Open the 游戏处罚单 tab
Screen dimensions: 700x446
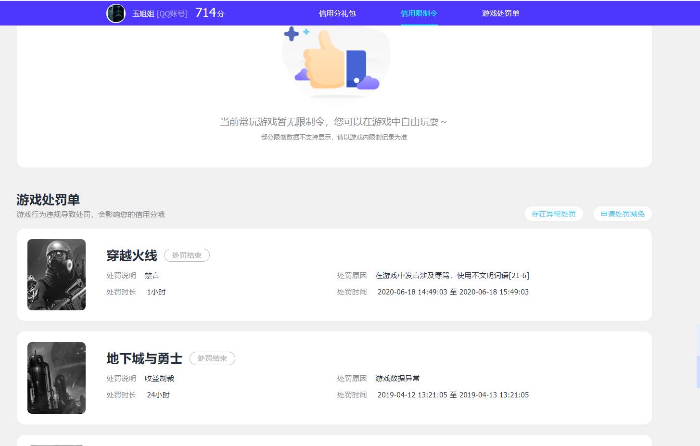click(500, 13)
